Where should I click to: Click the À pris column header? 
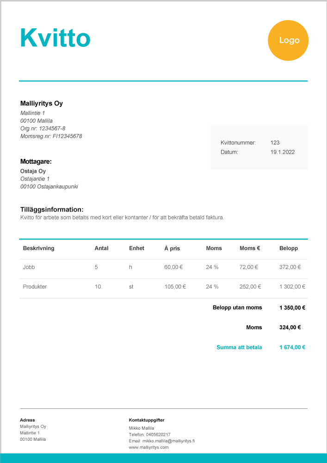pos(172,248)
